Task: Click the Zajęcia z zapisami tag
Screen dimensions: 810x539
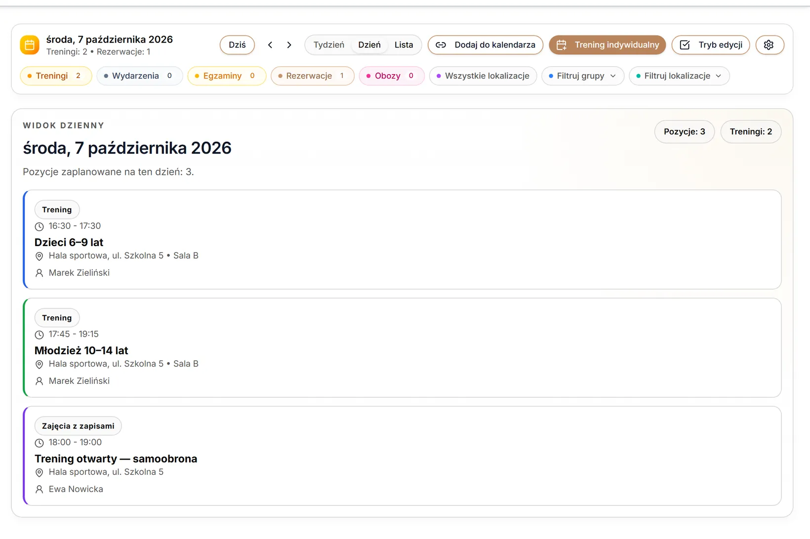Action: coord(78,426)
